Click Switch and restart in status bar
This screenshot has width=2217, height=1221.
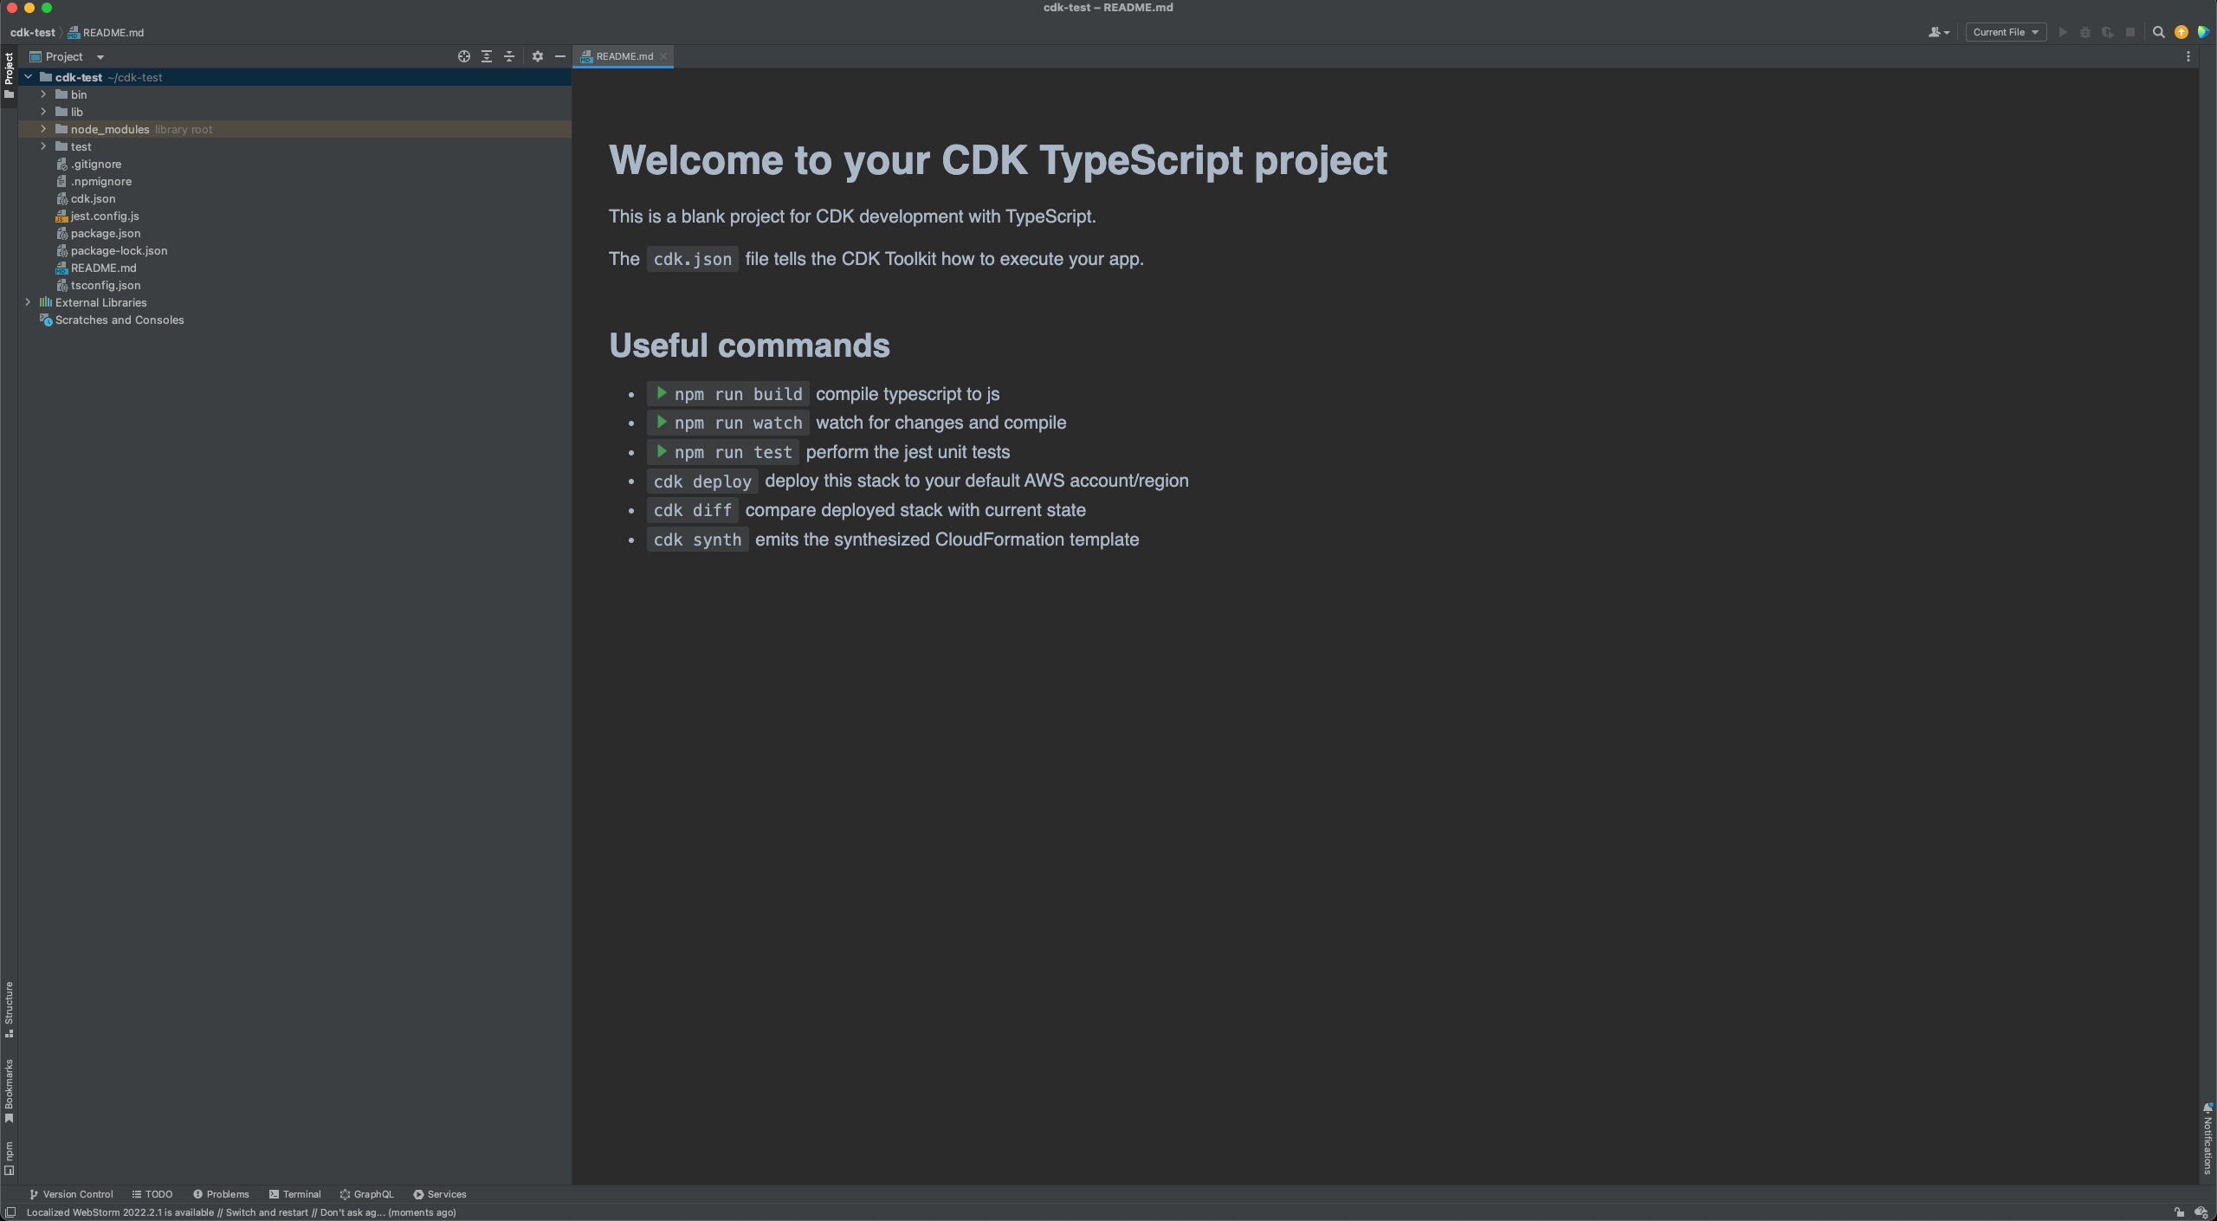click(x=267, y=1212)
